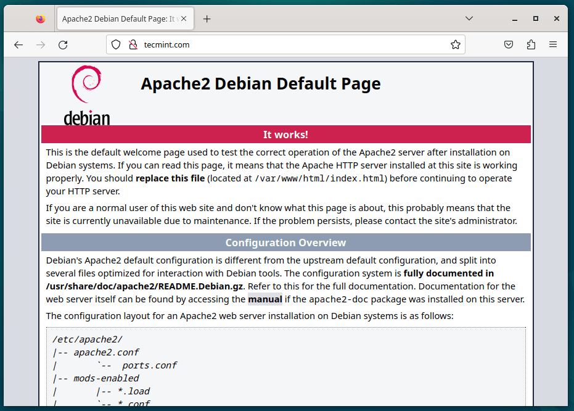Viewport: 574px width, 411px height.
Task: Close the Apache2 Debian Default Page tab
Action: [184, 19]
